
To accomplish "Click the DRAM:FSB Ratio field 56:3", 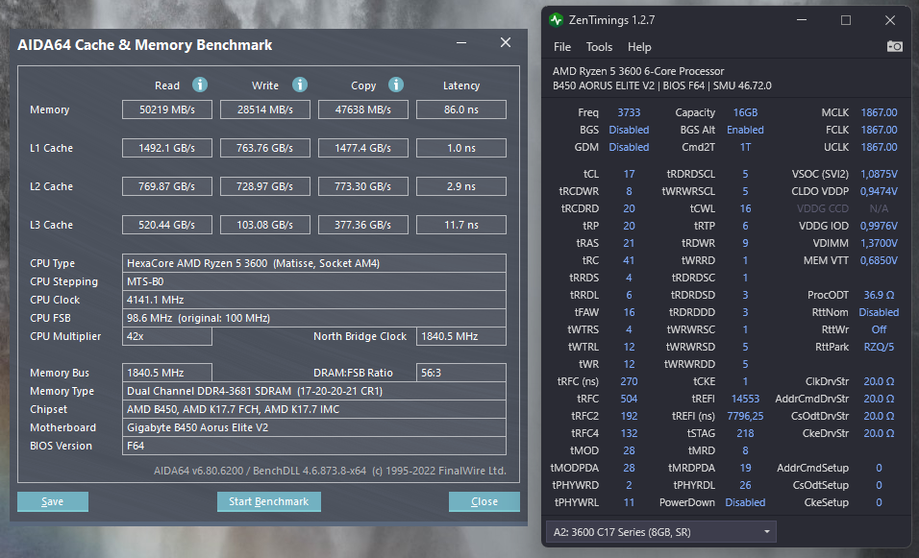I will pos(461,373).
